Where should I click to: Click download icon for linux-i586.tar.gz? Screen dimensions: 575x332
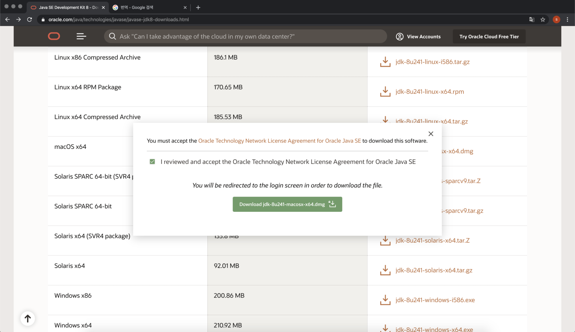click(x=385, y=62)
